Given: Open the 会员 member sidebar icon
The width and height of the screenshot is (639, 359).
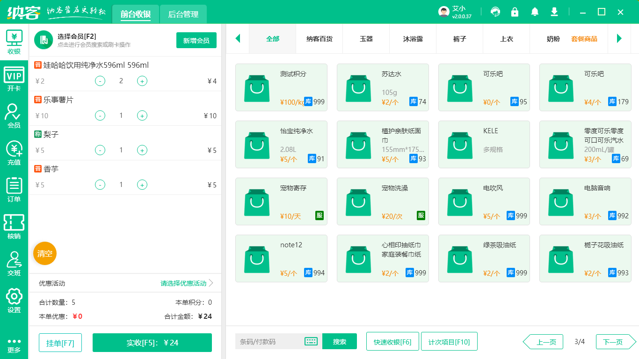Looking at the screenshot, I should click(x=14, y=116).
